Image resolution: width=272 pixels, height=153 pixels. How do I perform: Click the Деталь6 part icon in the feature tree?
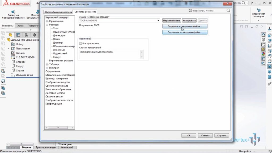(x=9, y=40)
